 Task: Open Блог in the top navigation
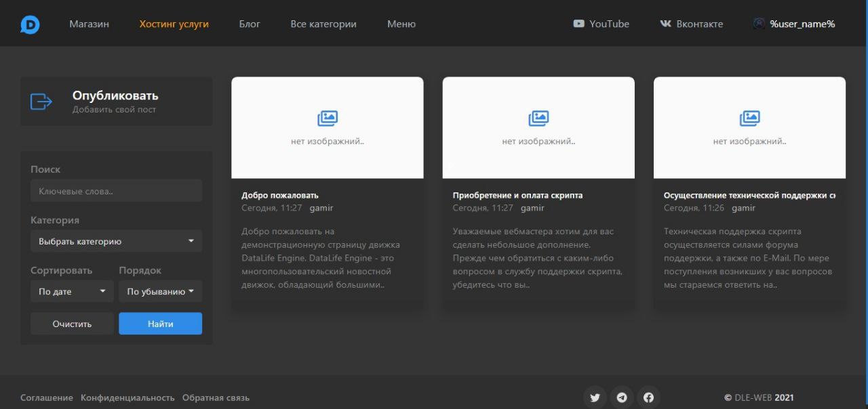pyautogui.click(x=250, y=24)
